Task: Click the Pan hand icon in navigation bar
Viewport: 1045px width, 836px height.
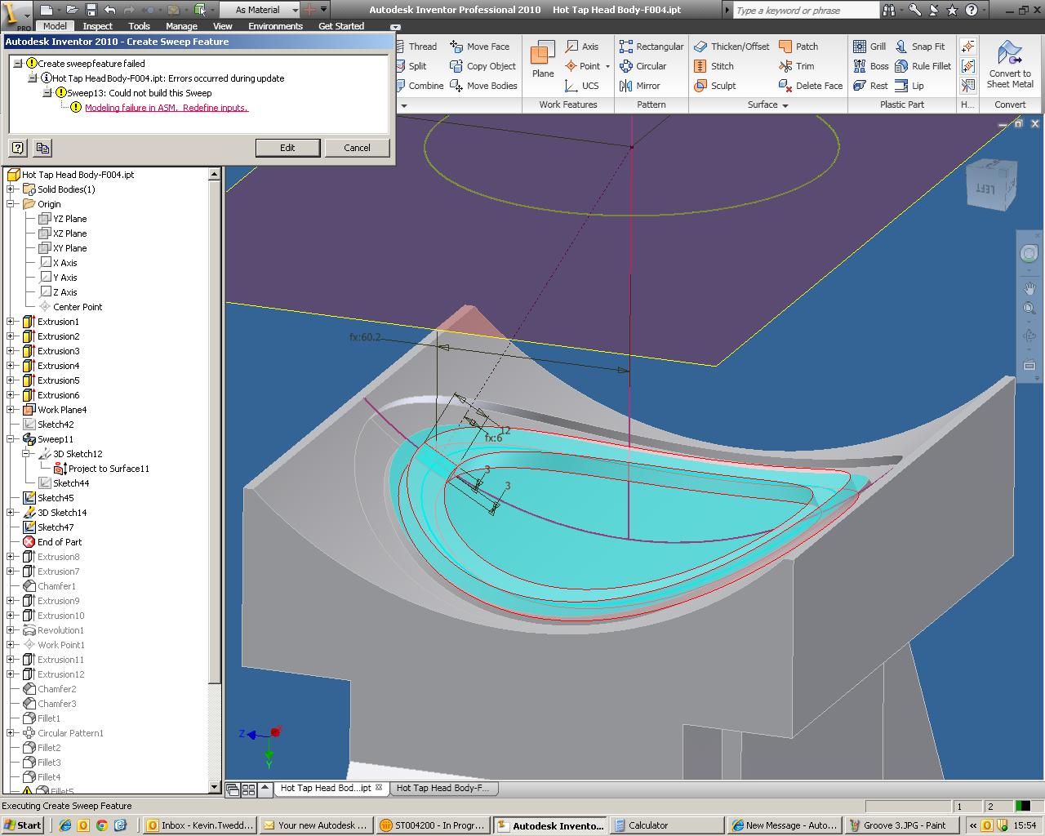Action: pyautogui.click(x=1029, y=287)
